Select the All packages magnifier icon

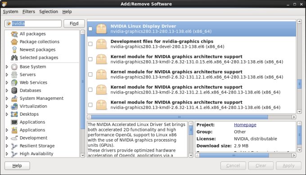14,34
